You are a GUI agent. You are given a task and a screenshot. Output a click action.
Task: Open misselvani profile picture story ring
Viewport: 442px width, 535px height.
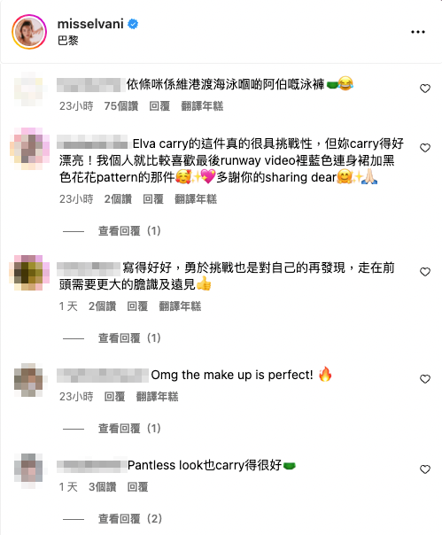[x=29, y=32]
